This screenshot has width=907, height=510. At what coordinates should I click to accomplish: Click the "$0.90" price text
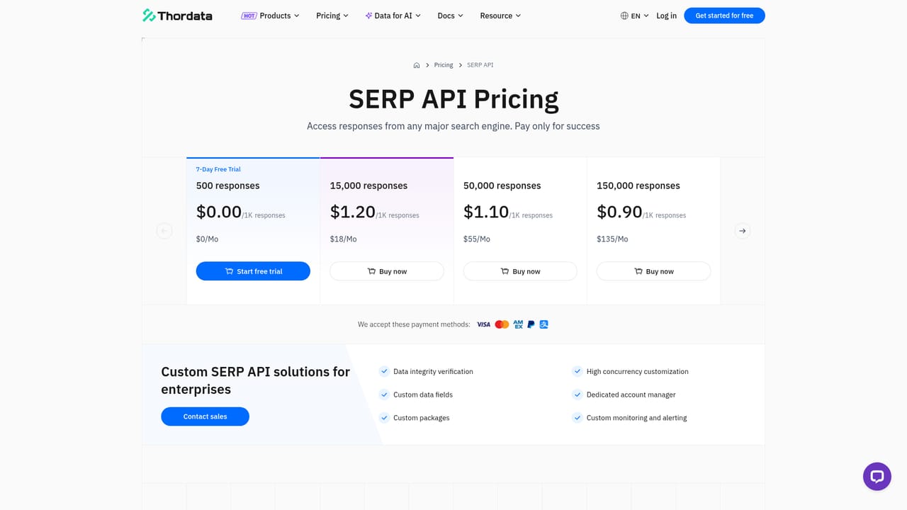pos(619,212)
